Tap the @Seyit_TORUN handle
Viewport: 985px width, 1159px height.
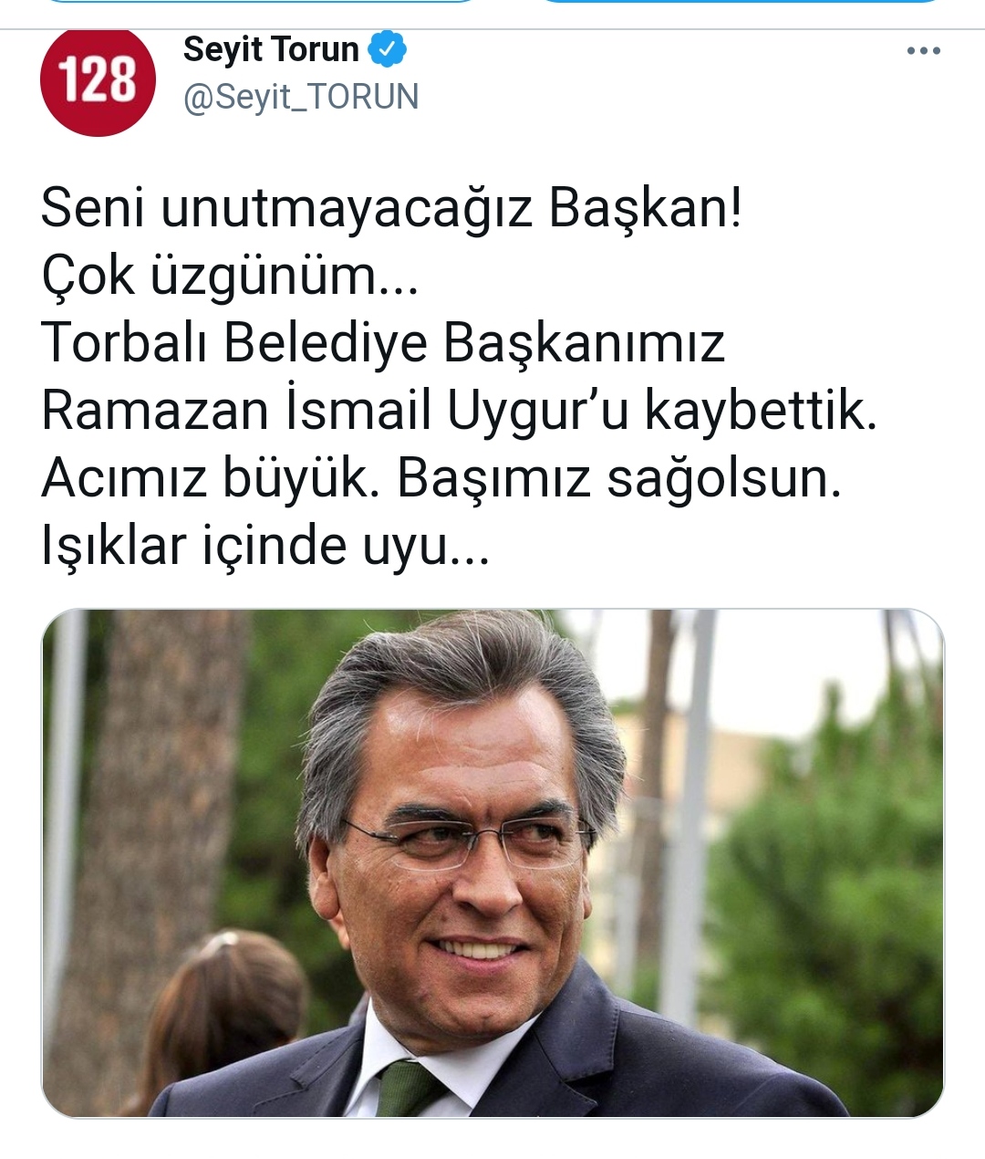click(301, 97)
